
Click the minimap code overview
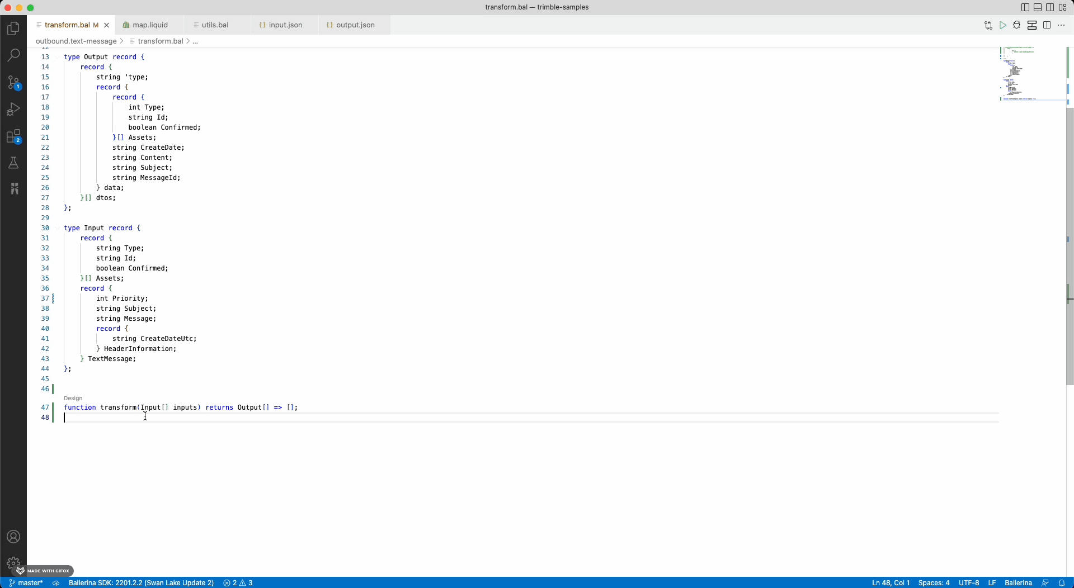pyautogui.click(x=1032, y=74)
